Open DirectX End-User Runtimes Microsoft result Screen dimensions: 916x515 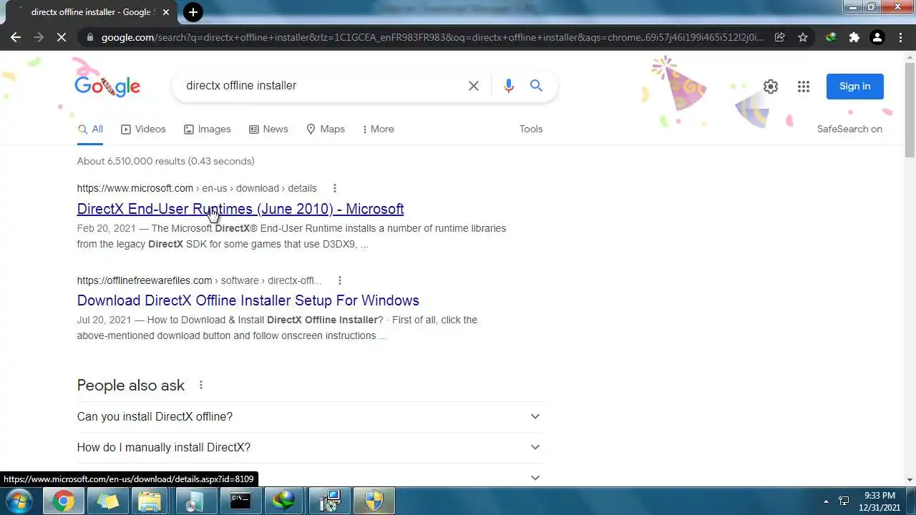240,209
